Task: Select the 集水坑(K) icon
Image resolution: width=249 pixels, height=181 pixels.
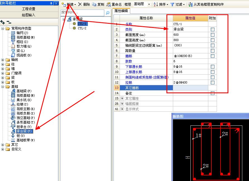Action: (x=13, y=100)
